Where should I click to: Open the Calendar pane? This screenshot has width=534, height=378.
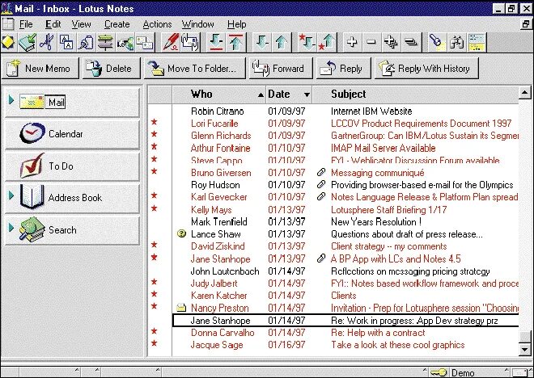[x=72, y=133]
